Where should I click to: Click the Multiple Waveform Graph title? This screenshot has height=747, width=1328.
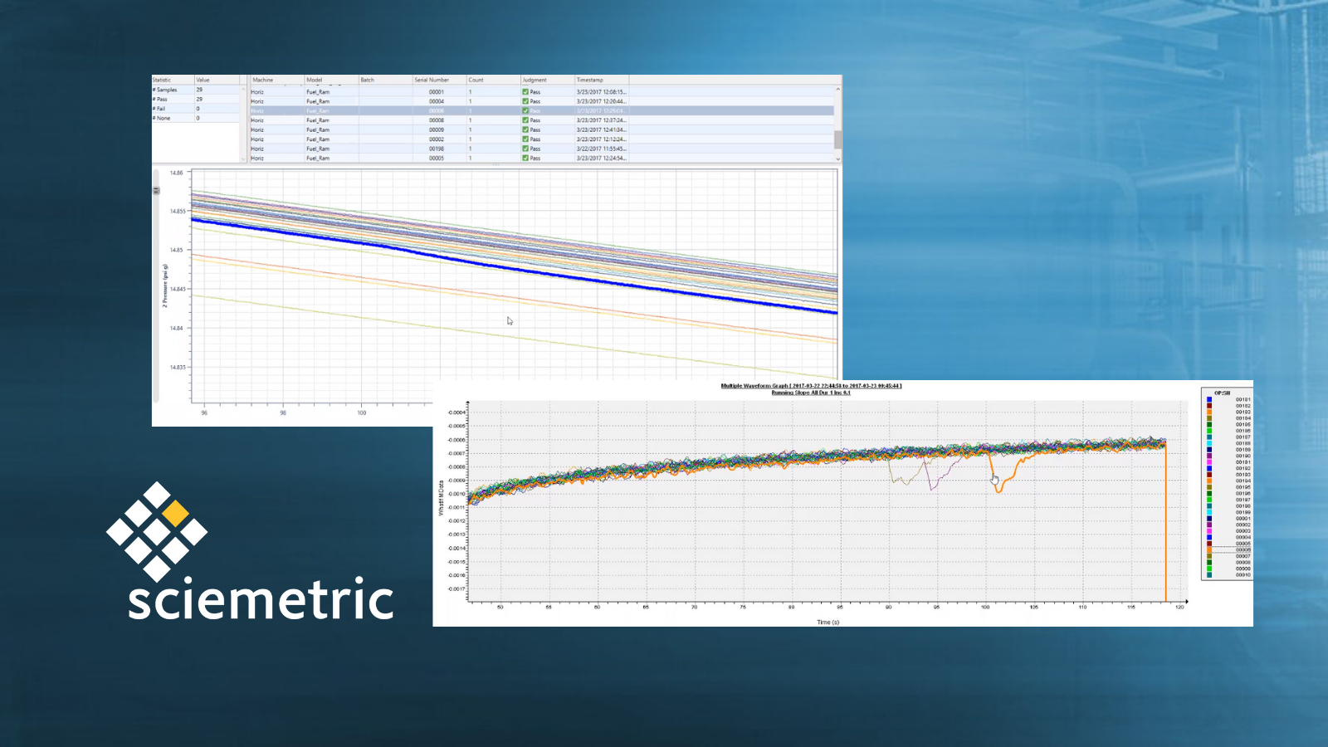pos(811,386)
